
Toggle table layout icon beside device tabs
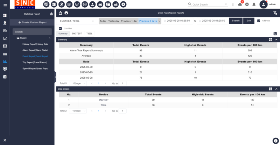(x=275, y=34)
